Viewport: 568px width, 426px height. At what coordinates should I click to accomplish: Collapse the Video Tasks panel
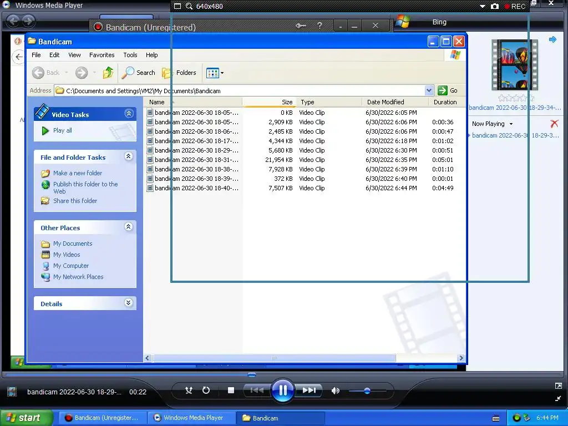tap(129, 114)
